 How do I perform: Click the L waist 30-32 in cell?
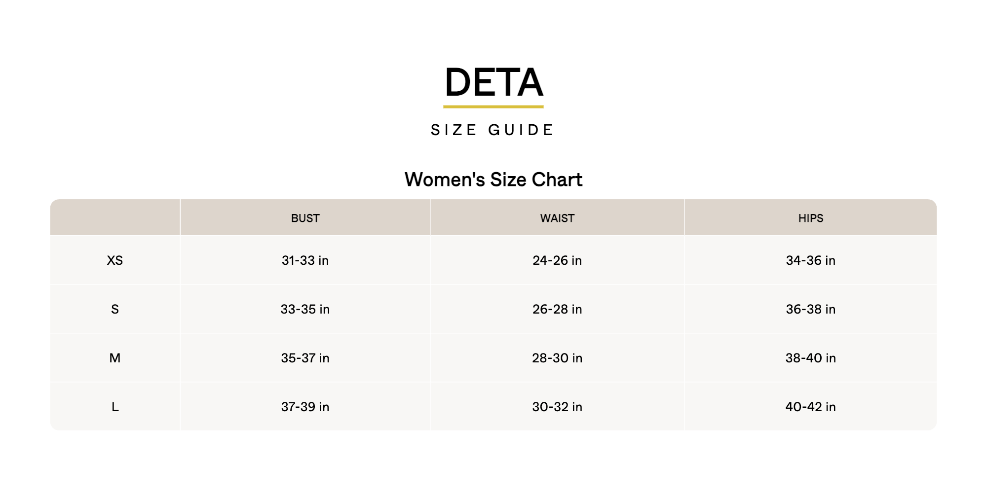pos(557,407)
